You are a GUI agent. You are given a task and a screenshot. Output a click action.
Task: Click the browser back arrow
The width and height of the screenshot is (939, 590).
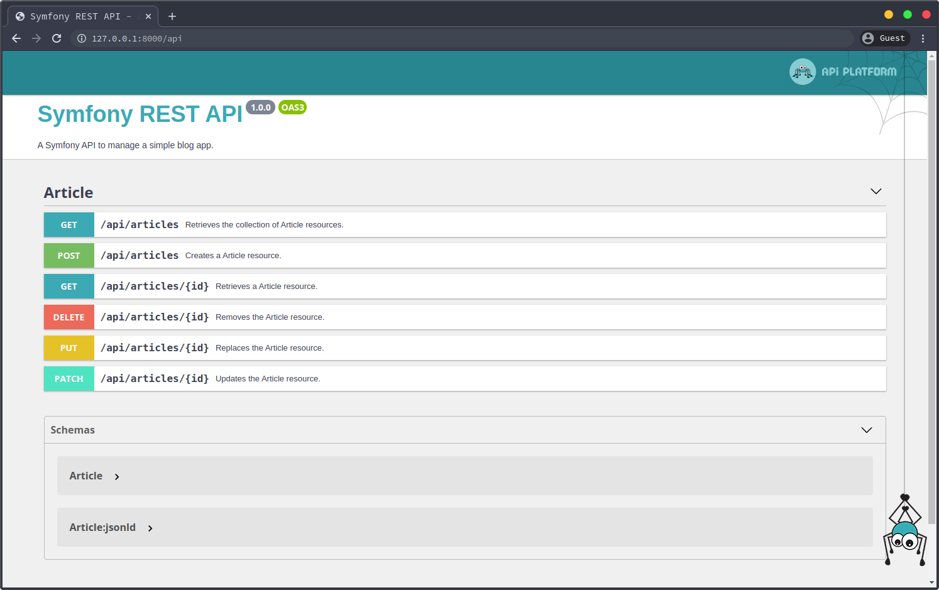pos(16,38)
